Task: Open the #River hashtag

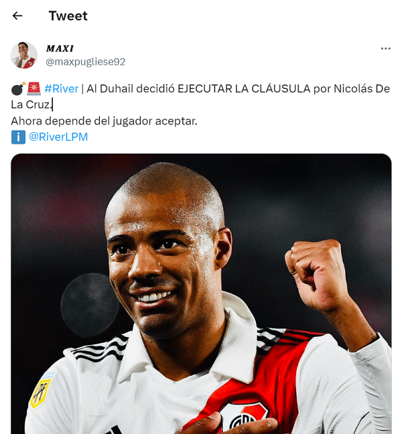Action: tap(61, 88)
